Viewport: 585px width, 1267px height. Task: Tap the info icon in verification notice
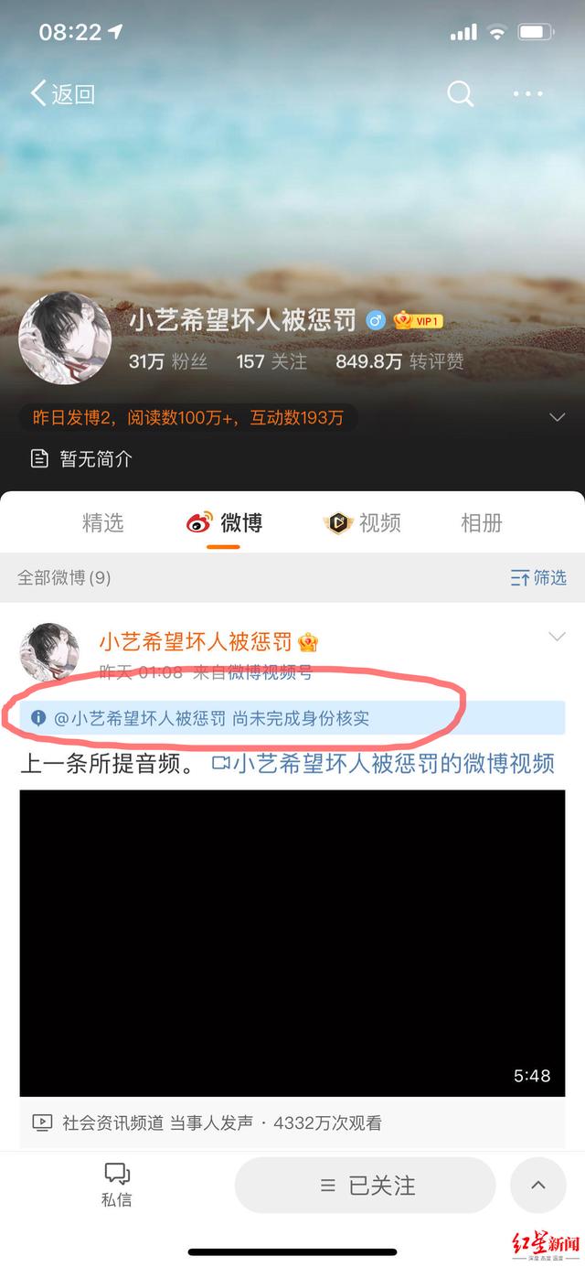click(x=38, y=718)
